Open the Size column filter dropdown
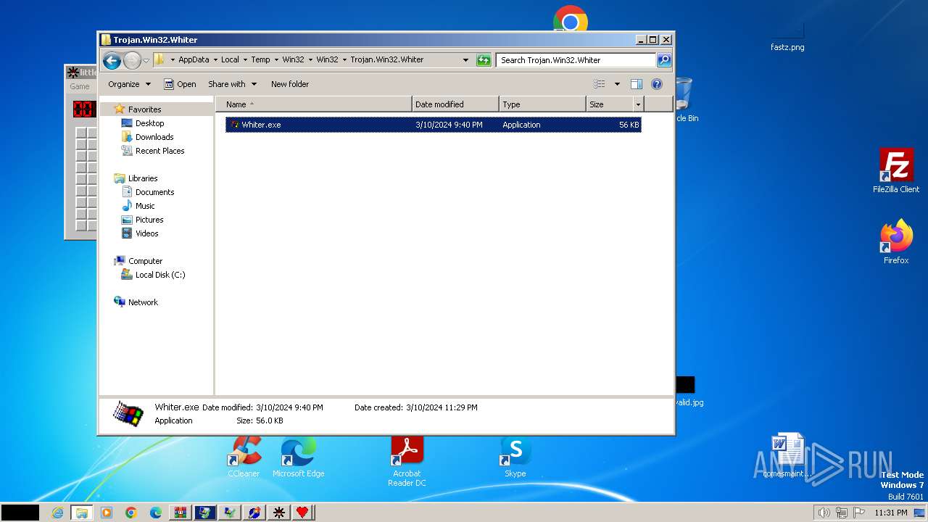This screenshot has height=522, width=928. pos(638,104)
